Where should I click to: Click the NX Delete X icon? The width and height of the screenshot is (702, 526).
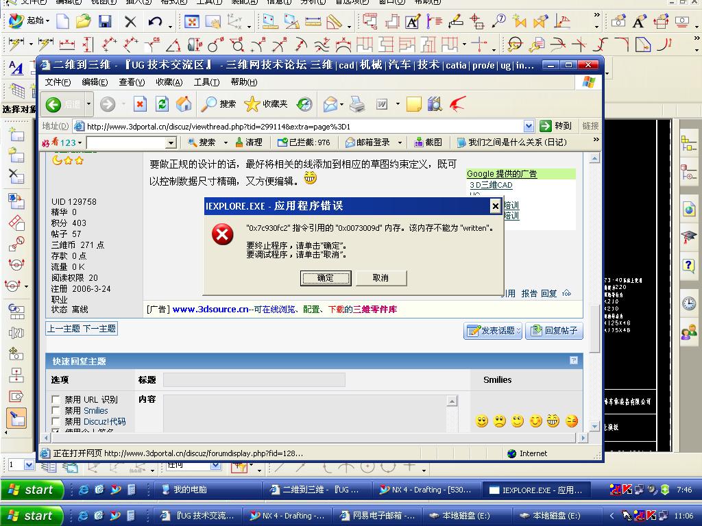[130, 21]
